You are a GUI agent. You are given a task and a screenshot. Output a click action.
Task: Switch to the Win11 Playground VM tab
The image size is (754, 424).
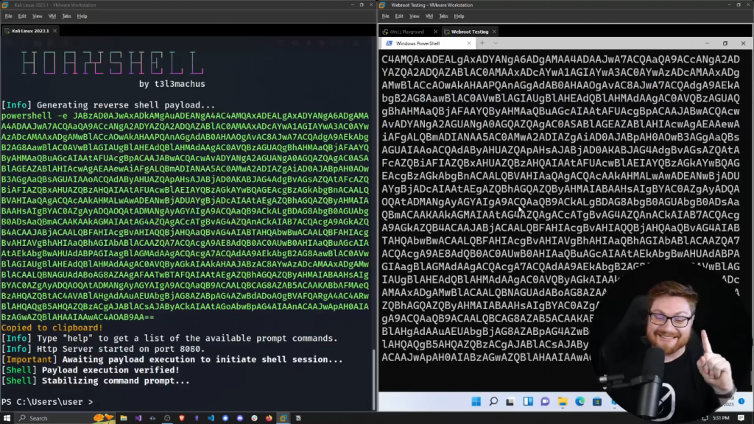click(406, 32)
